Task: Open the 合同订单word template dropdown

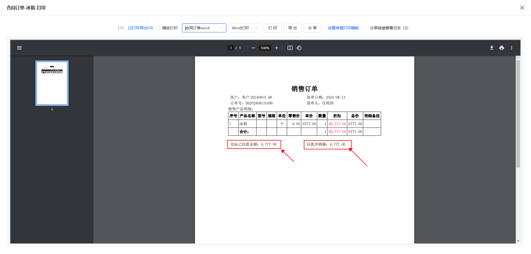Action: (x=204, y=28)
